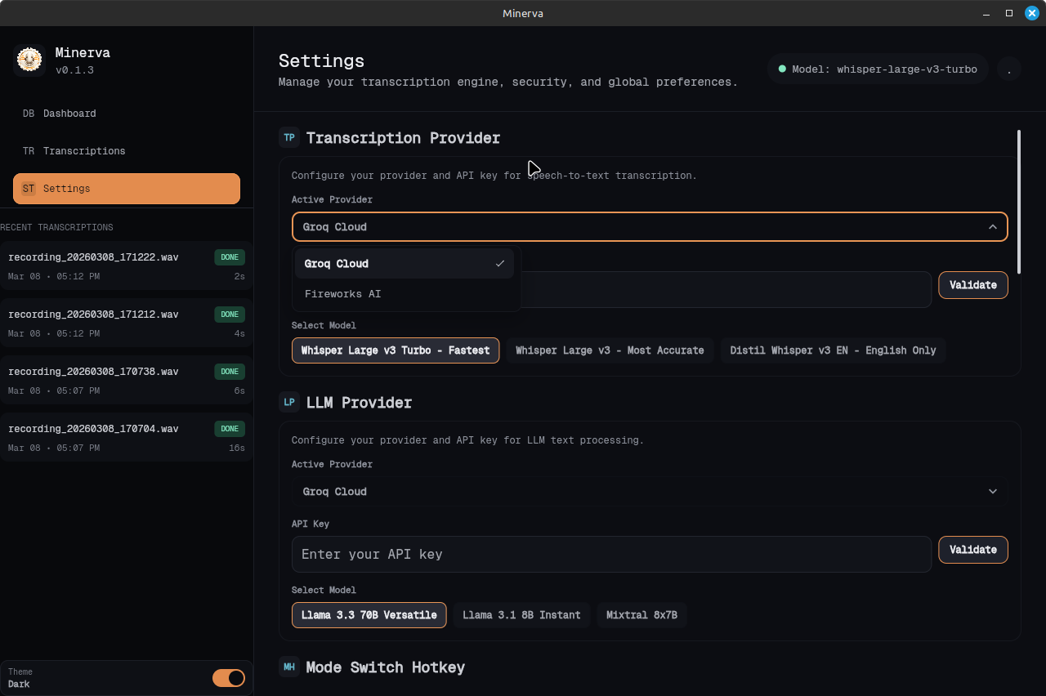This screenshot has height=696, width=1046.
Task: Click the MH Mode Switch Hotkey icon
Action: (289, 667)
